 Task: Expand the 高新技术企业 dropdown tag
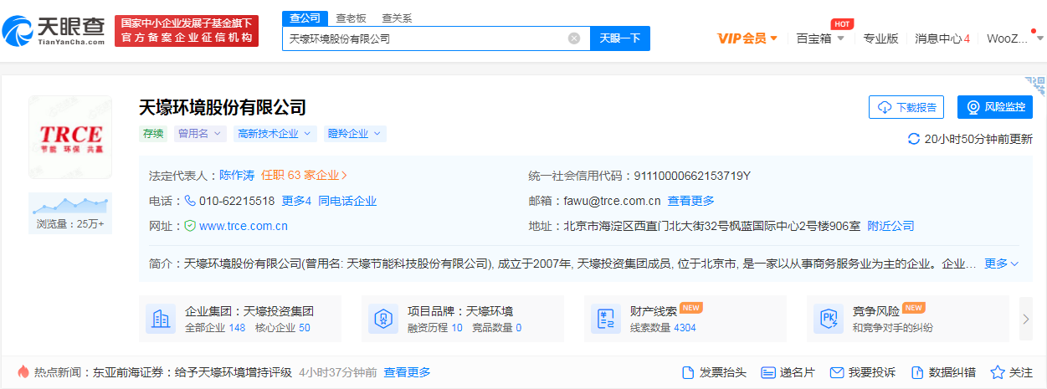pyautogui.click(x=275, y=134)
